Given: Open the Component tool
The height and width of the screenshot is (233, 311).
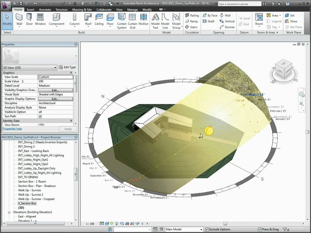Looking at the screenshot, I should (x=56, y=20).
